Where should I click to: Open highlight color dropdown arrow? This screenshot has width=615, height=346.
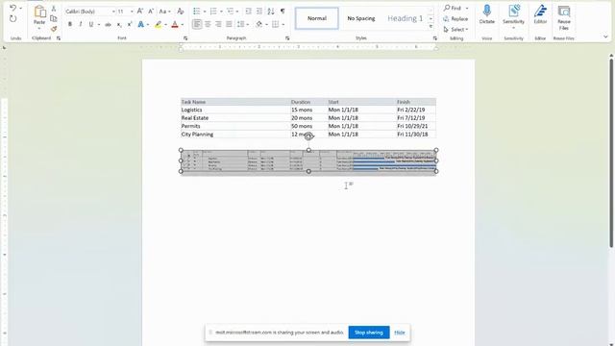point(166,25)
